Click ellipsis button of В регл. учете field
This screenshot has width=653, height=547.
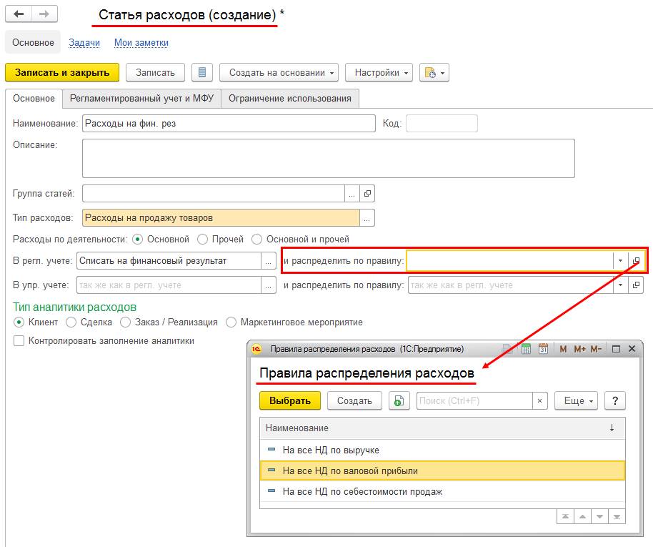268,261
